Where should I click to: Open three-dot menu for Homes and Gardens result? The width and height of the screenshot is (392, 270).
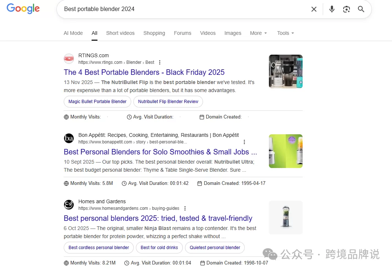(x=185, y=208)
